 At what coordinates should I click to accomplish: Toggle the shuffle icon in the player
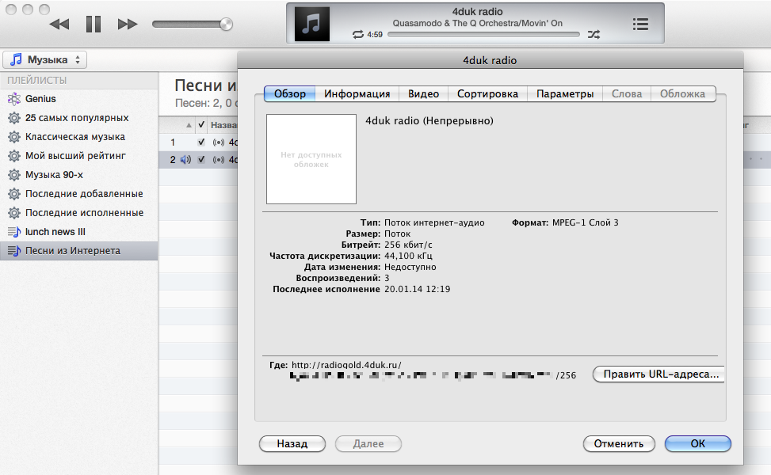(x=594, y=35)
